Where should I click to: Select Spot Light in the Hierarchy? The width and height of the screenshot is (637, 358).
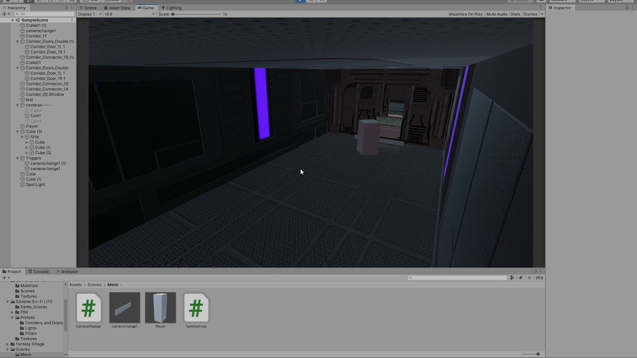(35, 184)
